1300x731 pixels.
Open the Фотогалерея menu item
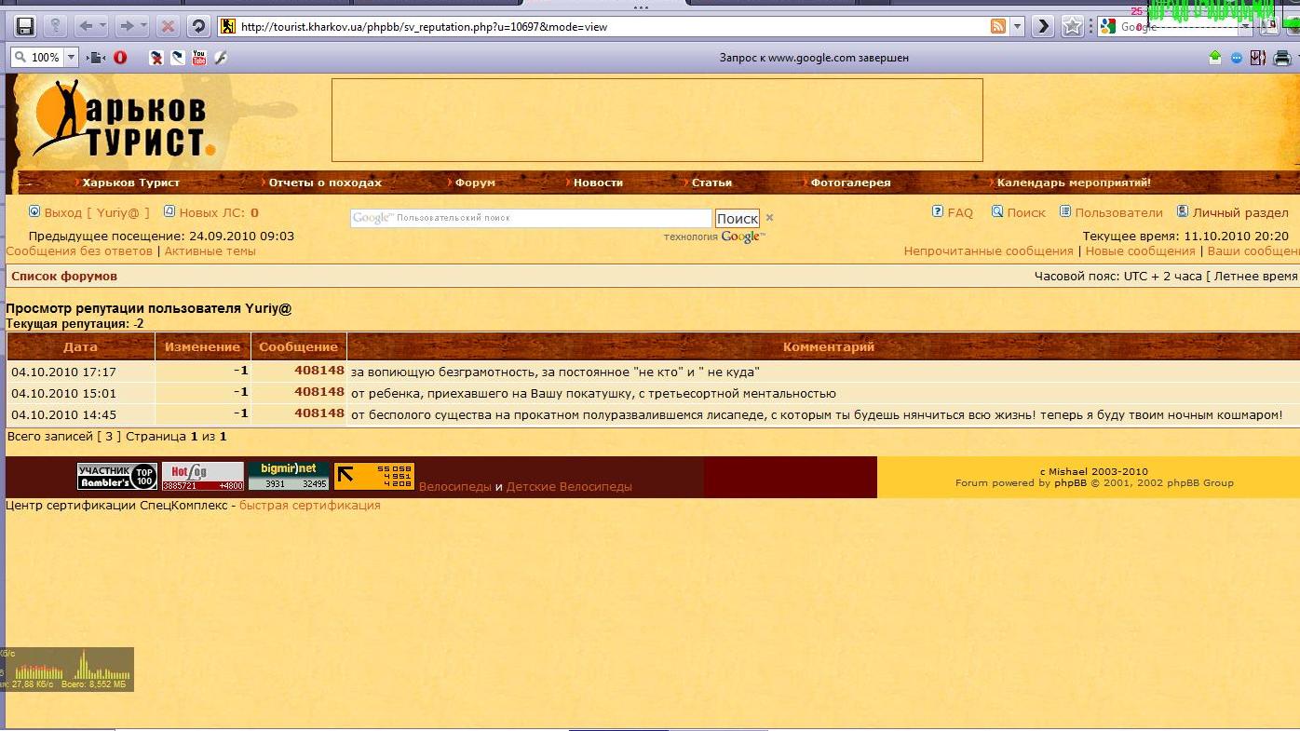850,183
